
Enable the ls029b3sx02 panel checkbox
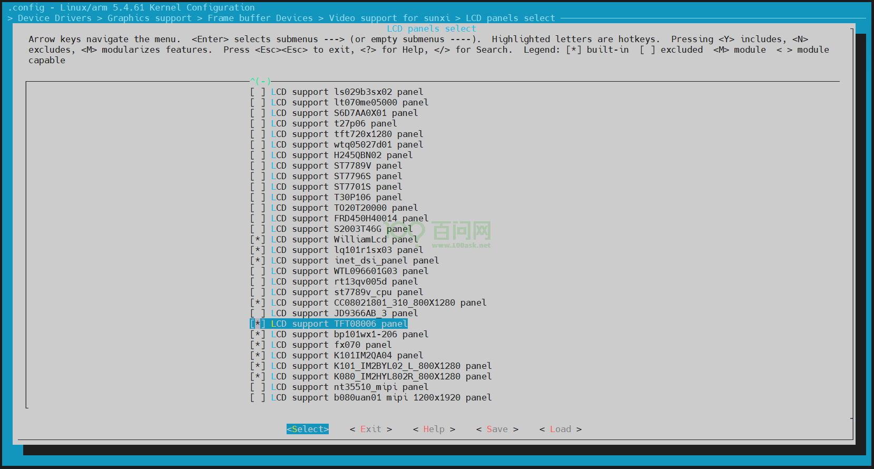pos(258,92)
